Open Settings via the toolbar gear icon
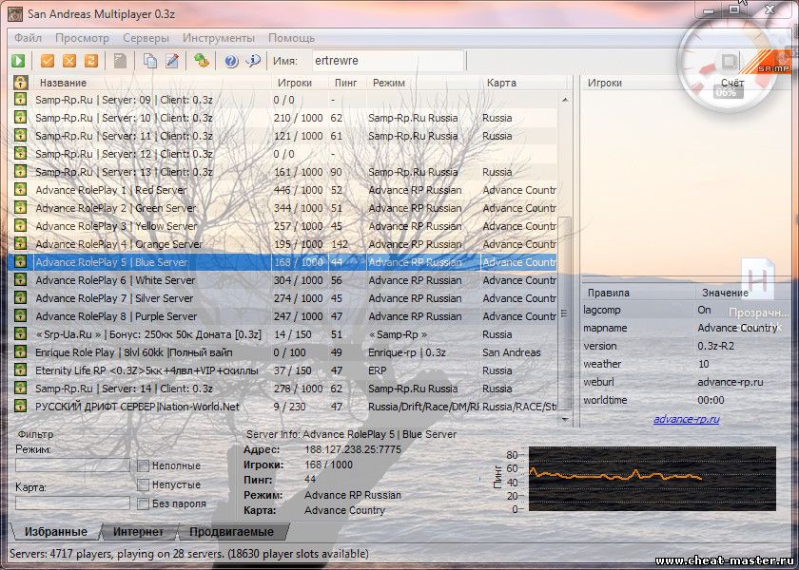 click(x=202, y=61)
